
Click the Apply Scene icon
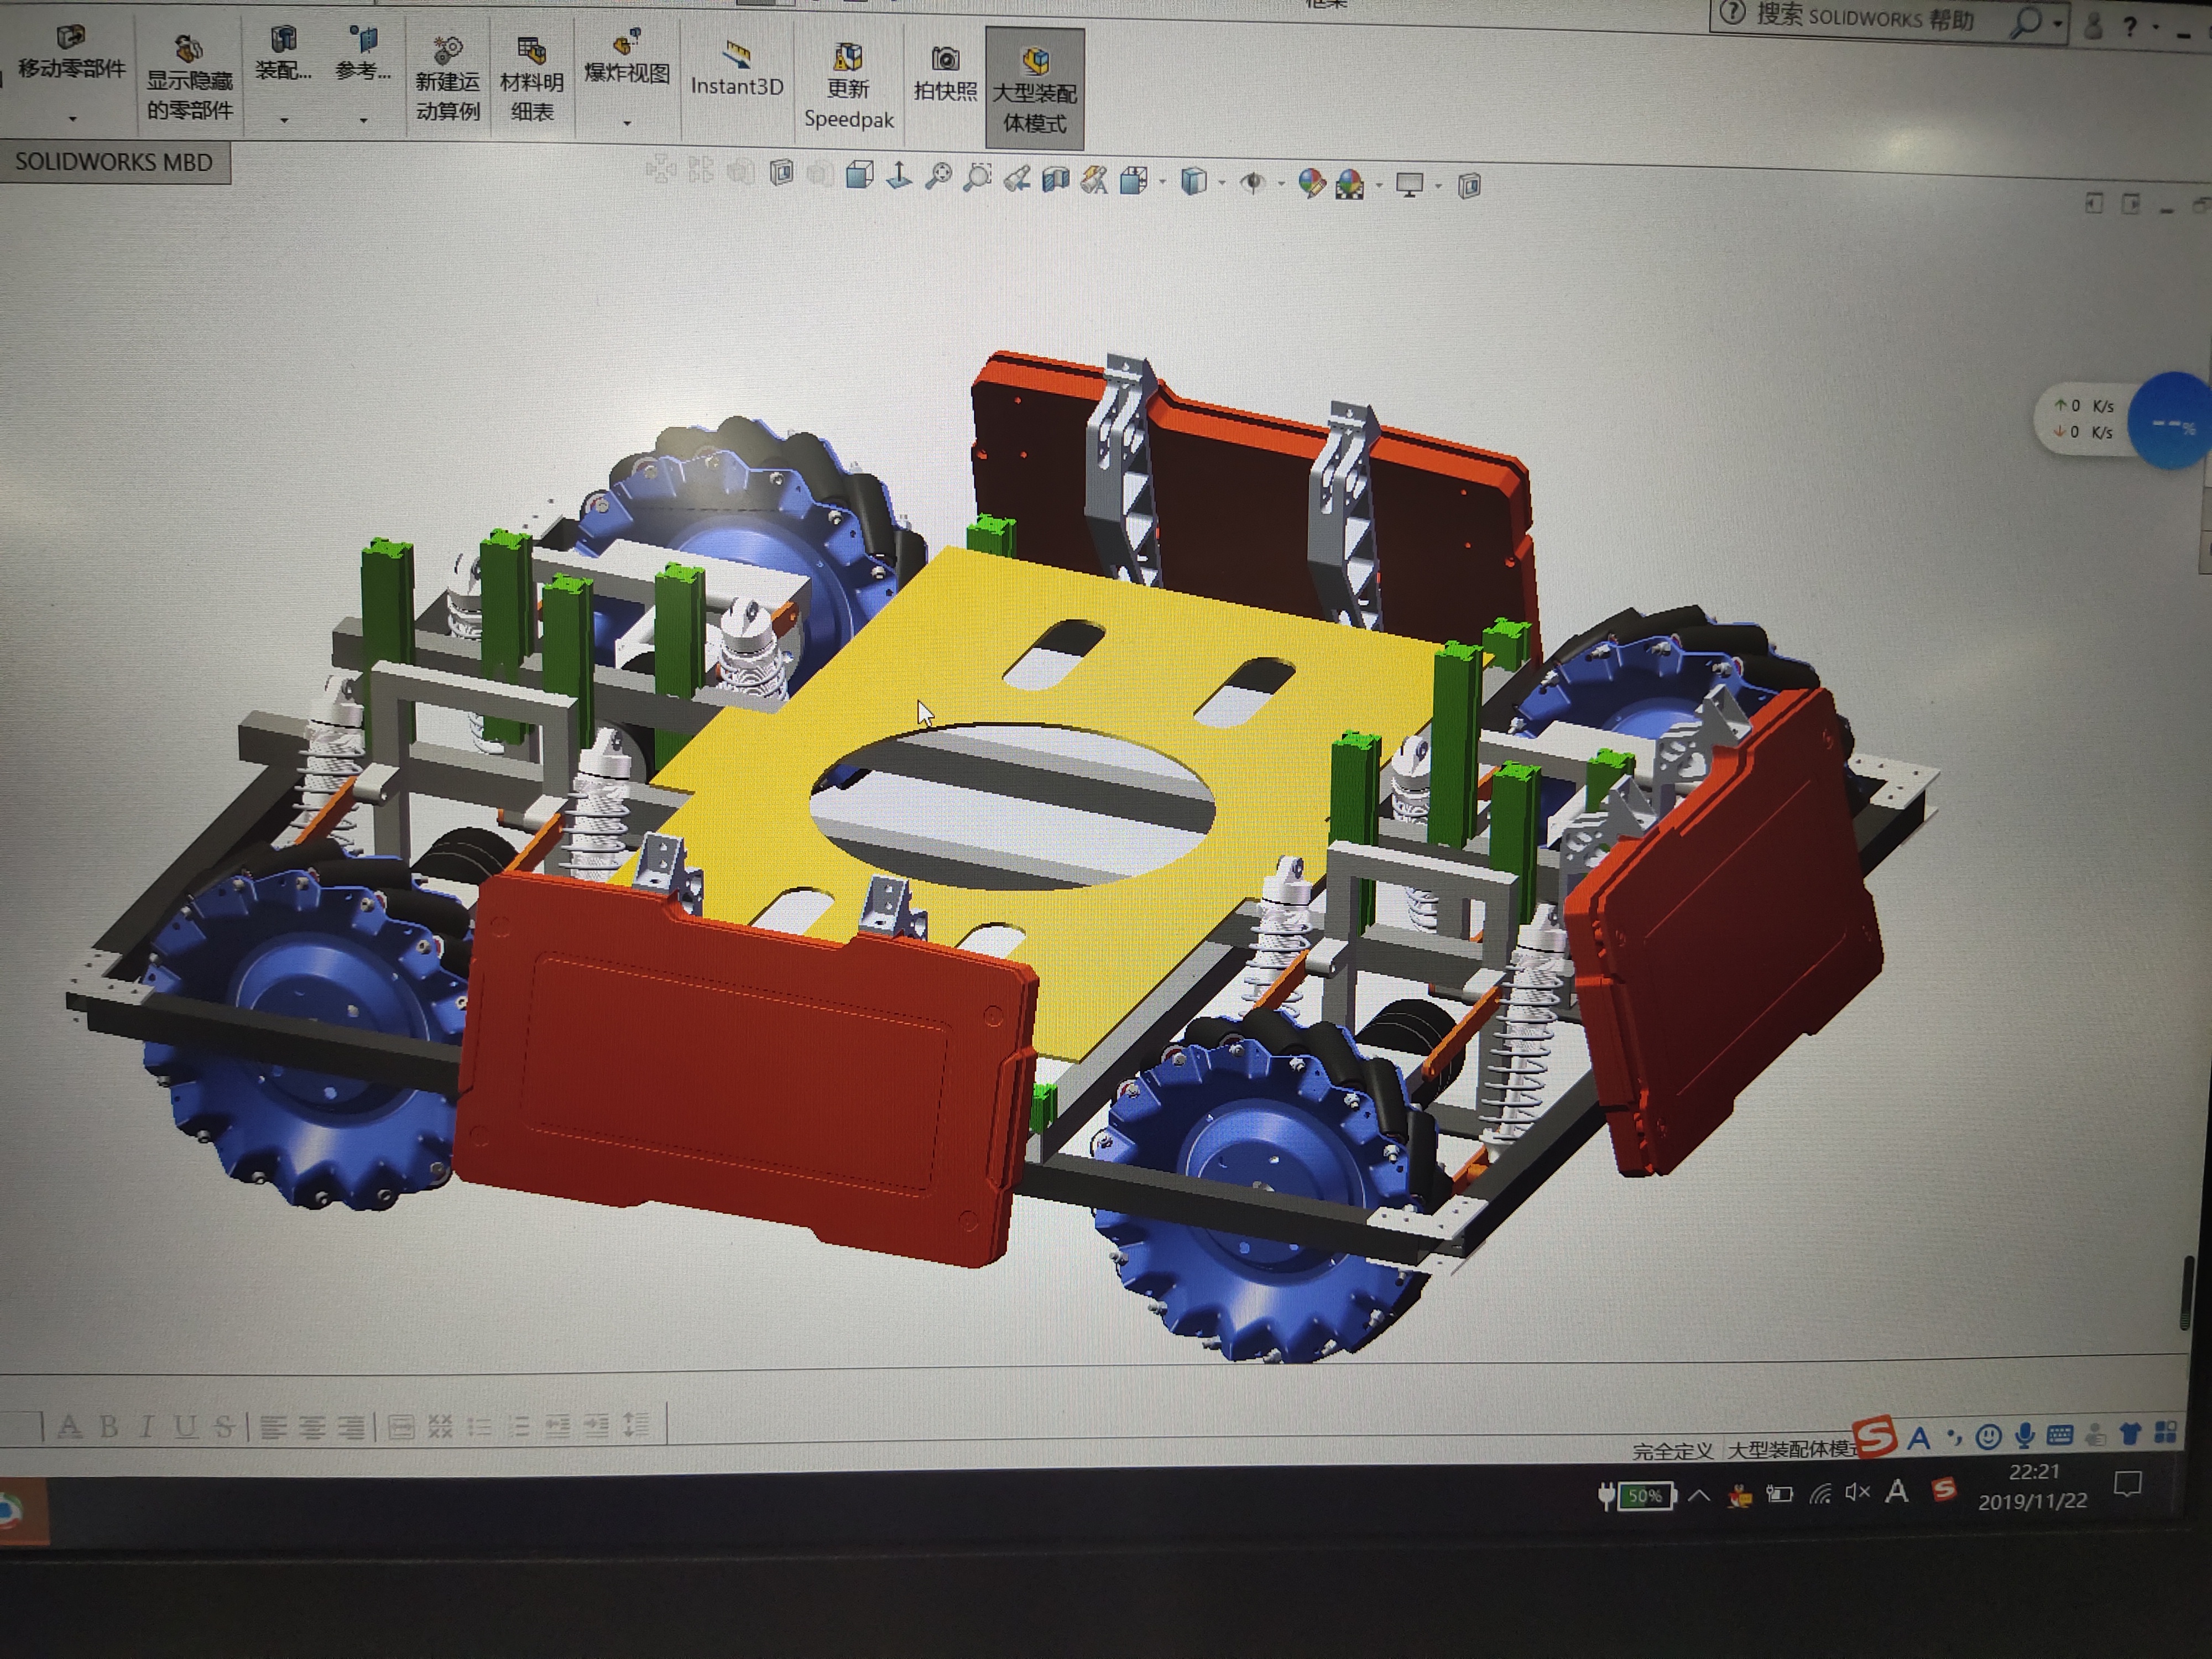pos(1350,184)
